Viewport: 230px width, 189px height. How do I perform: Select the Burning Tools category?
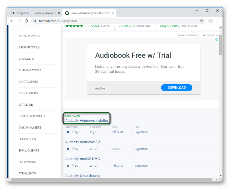[x=30, y=70]
